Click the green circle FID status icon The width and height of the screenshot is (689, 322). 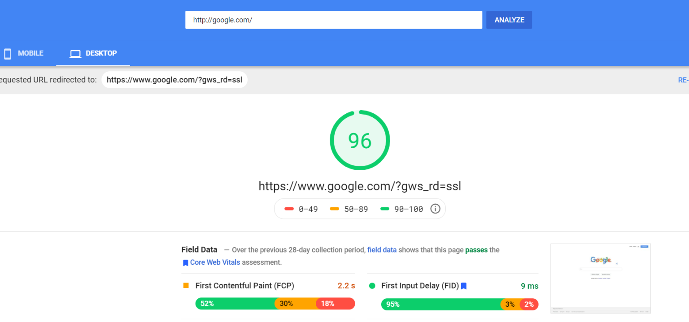point(372,286)
